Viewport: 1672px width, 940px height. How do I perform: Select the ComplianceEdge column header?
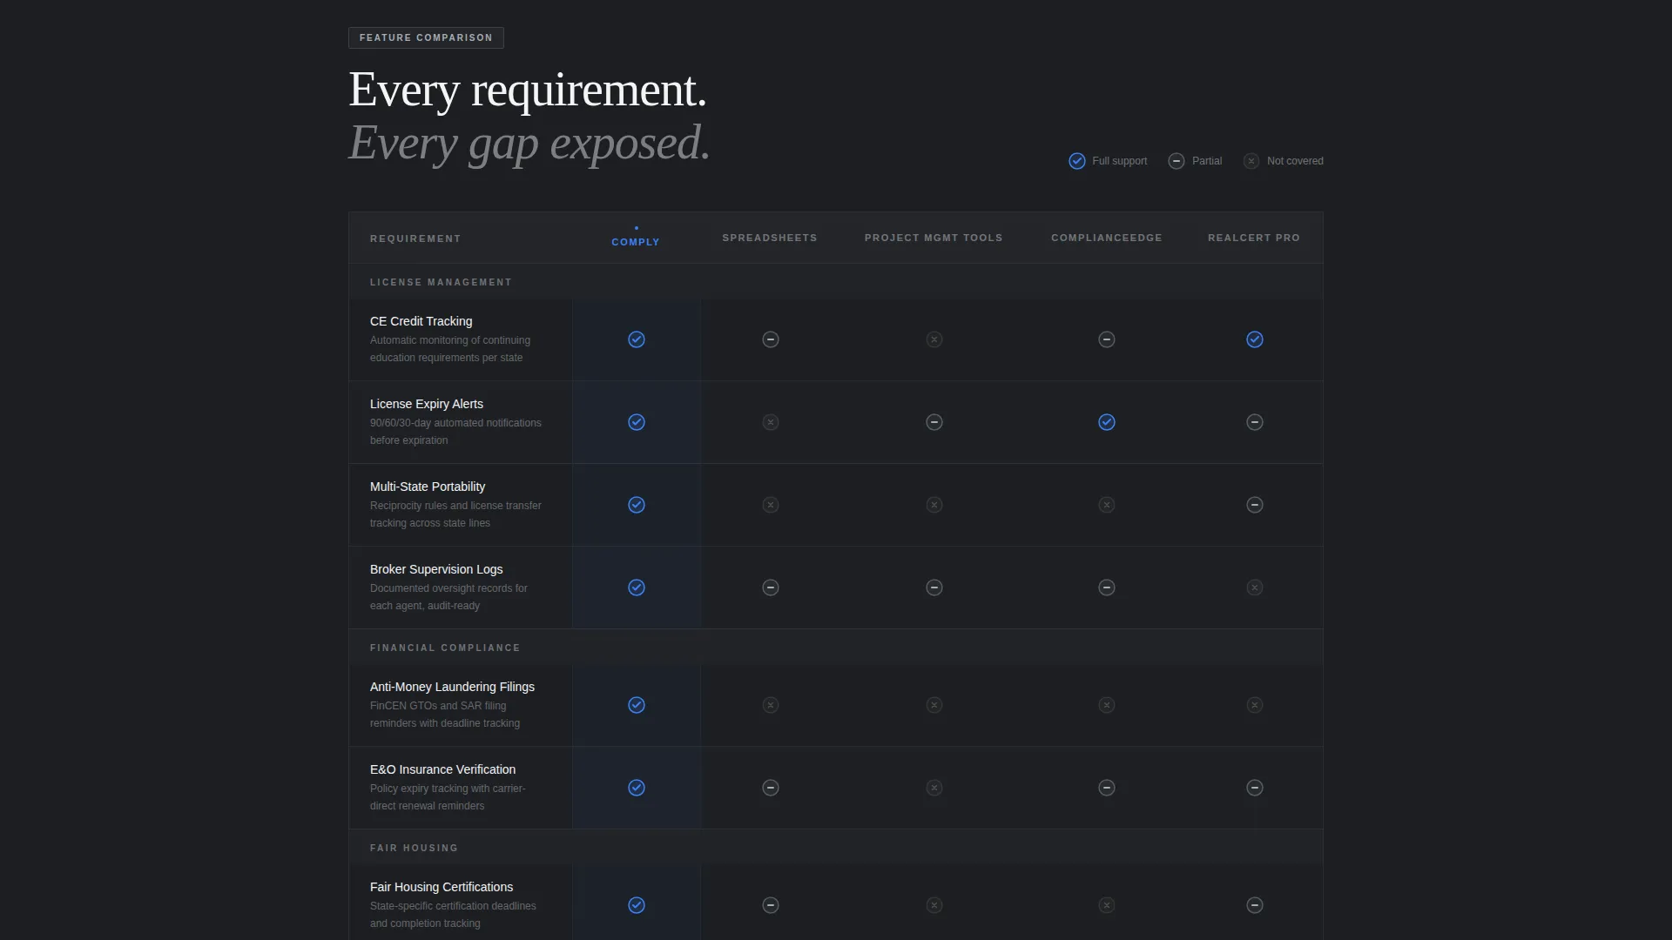1107,238
